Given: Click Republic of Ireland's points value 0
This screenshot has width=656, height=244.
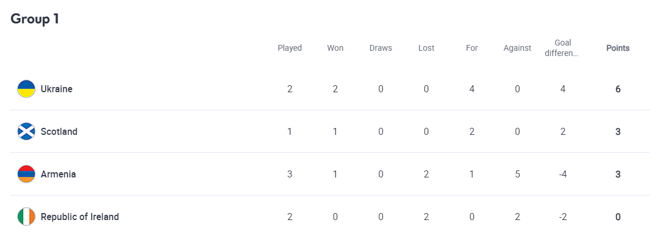Looking at the screenshot, I should coord(617,217).
